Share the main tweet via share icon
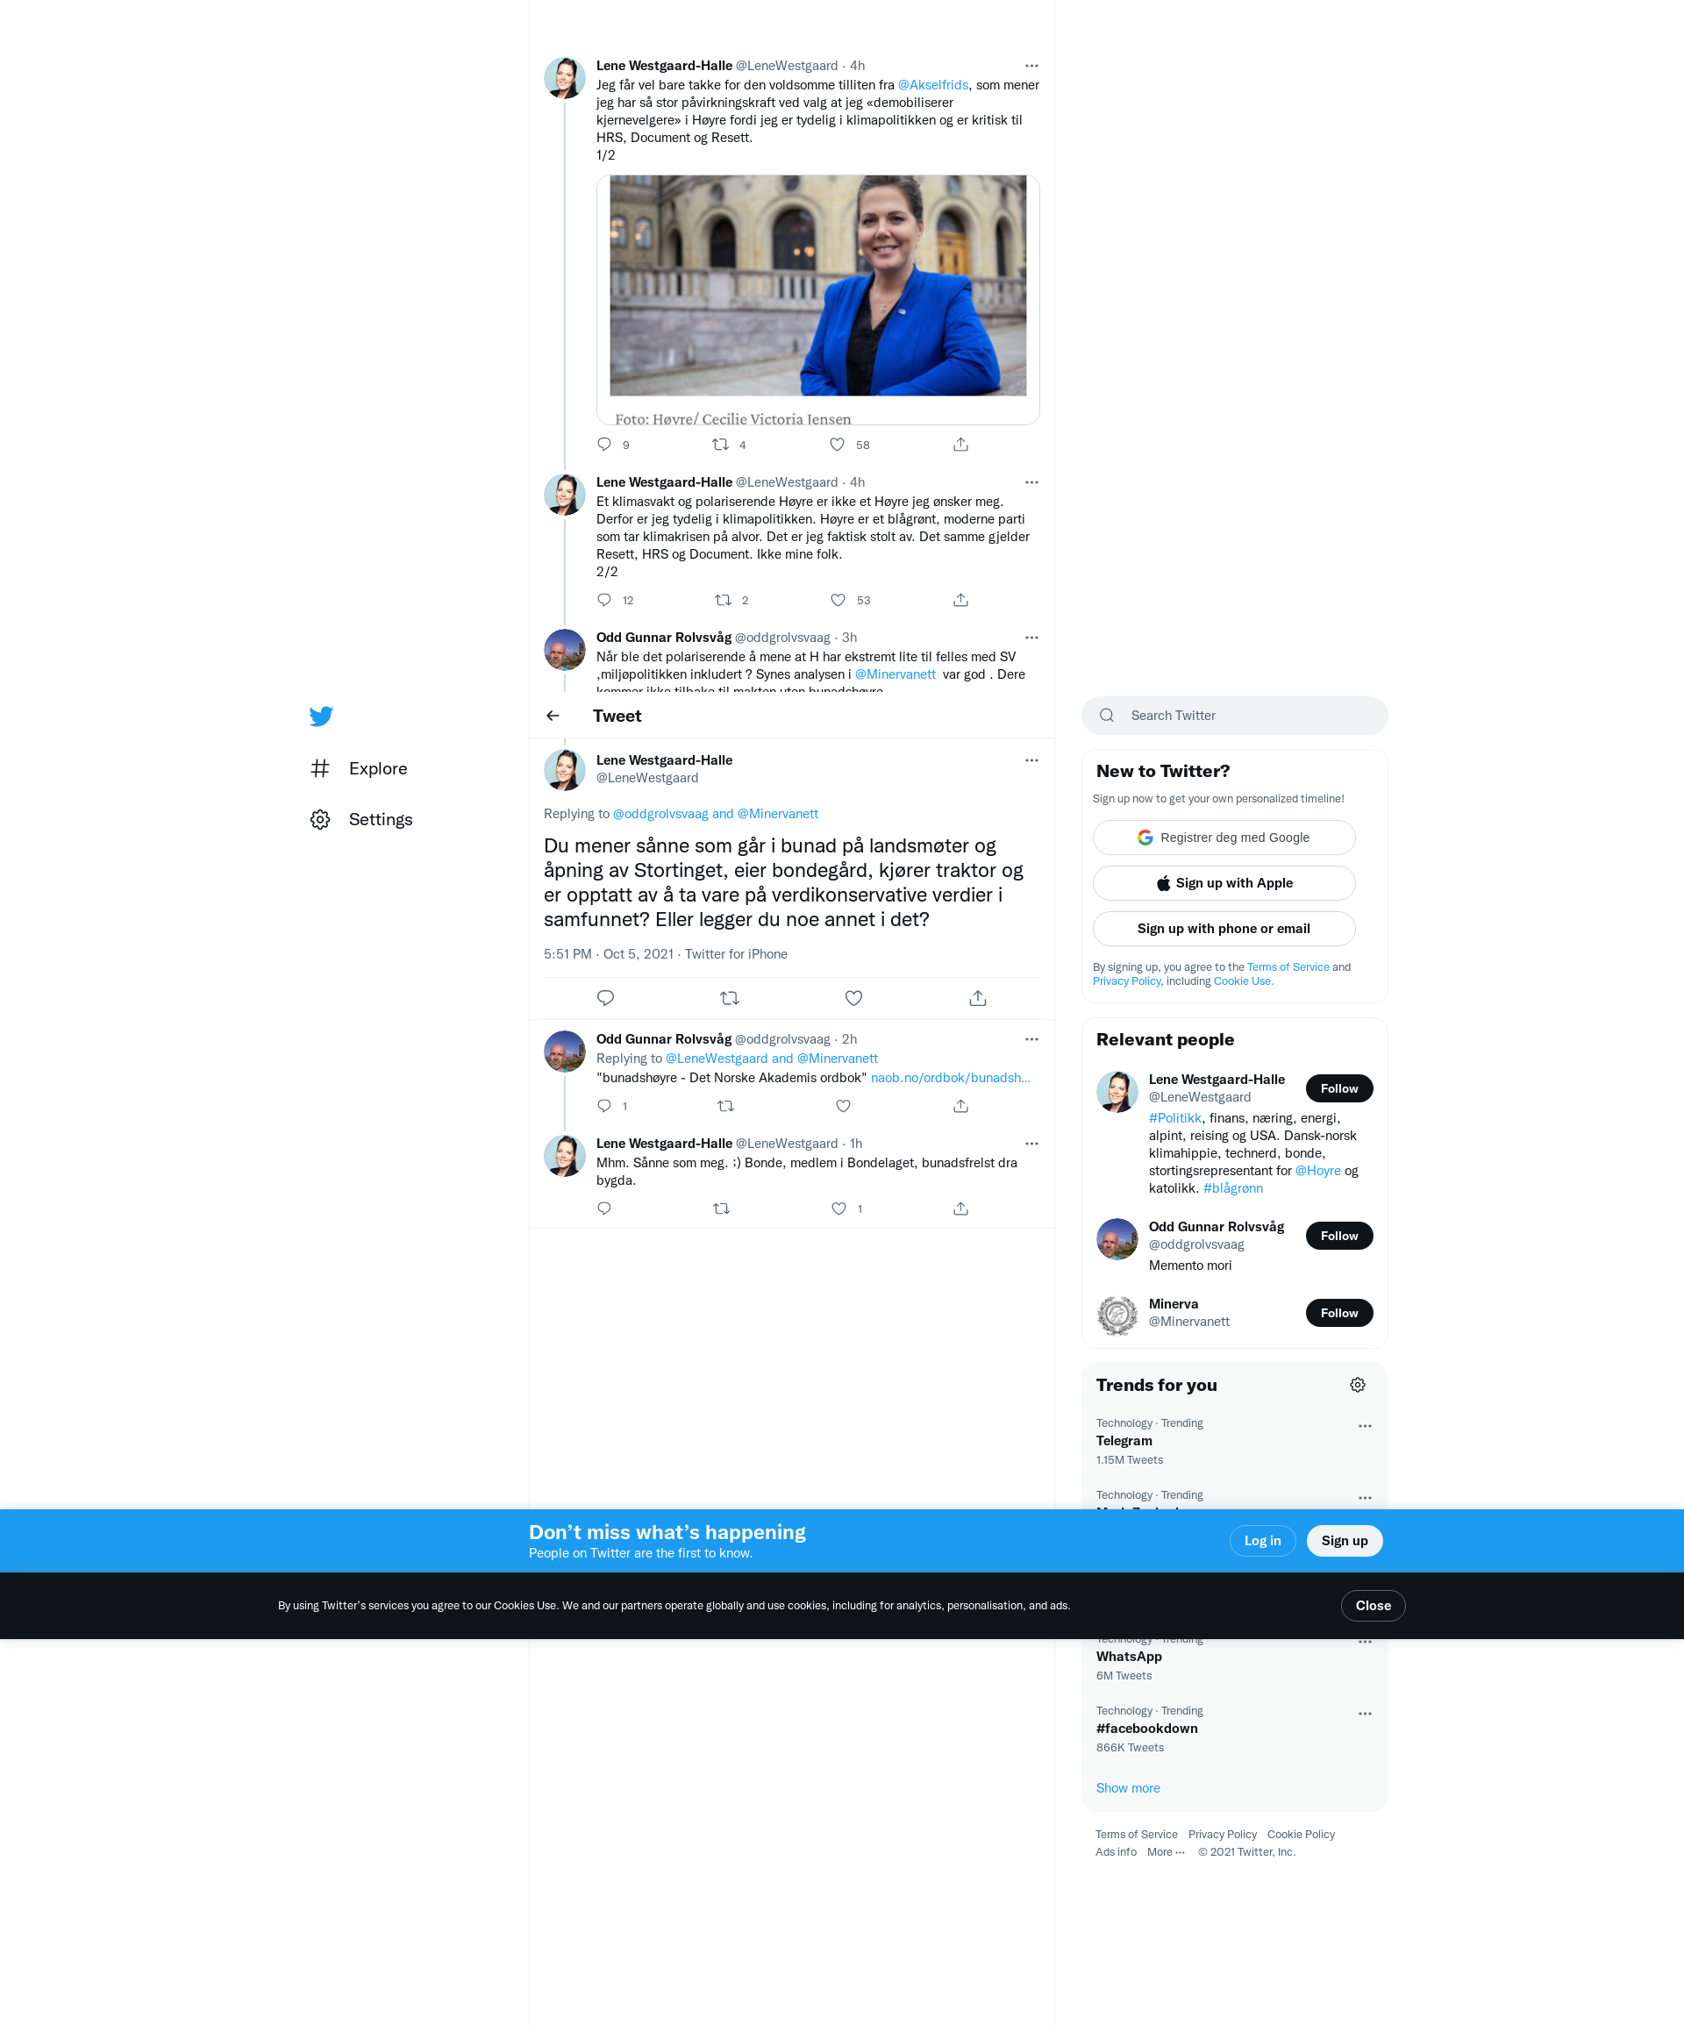The height and width of the screenshot is (2025, 1684). [x=977, y=998]
